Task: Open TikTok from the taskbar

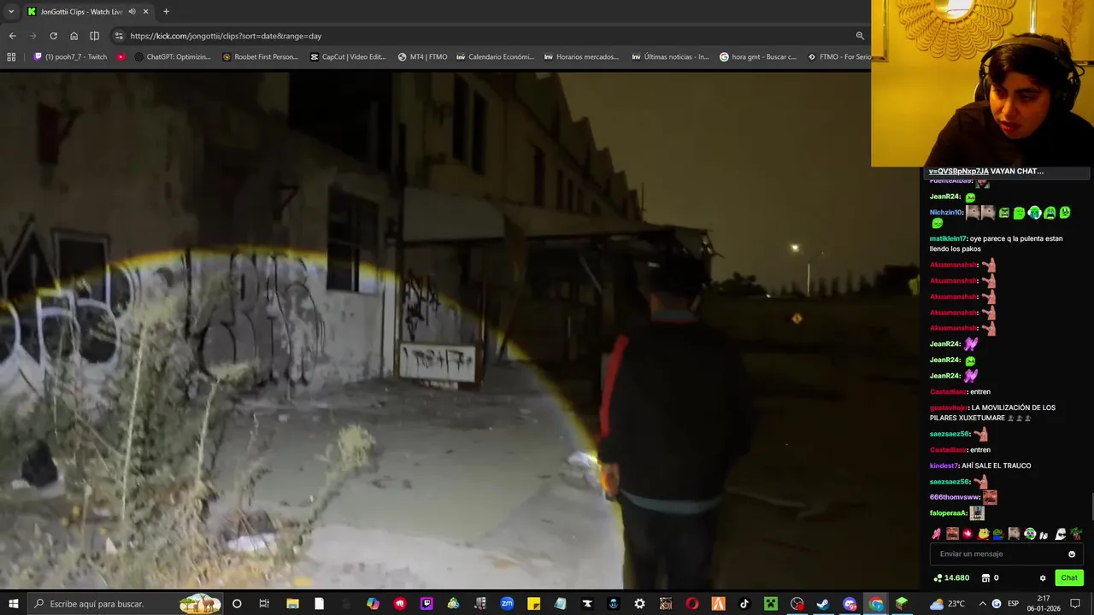Action: (x=744, y=603)
